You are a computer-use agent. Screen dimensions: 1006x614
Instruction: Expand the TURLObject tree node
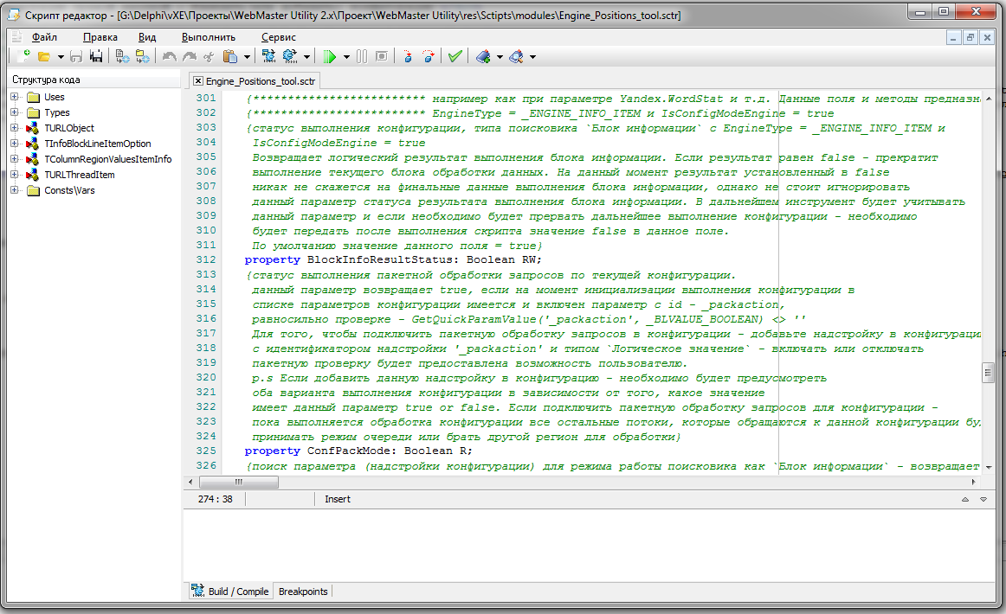coord(15,128)
